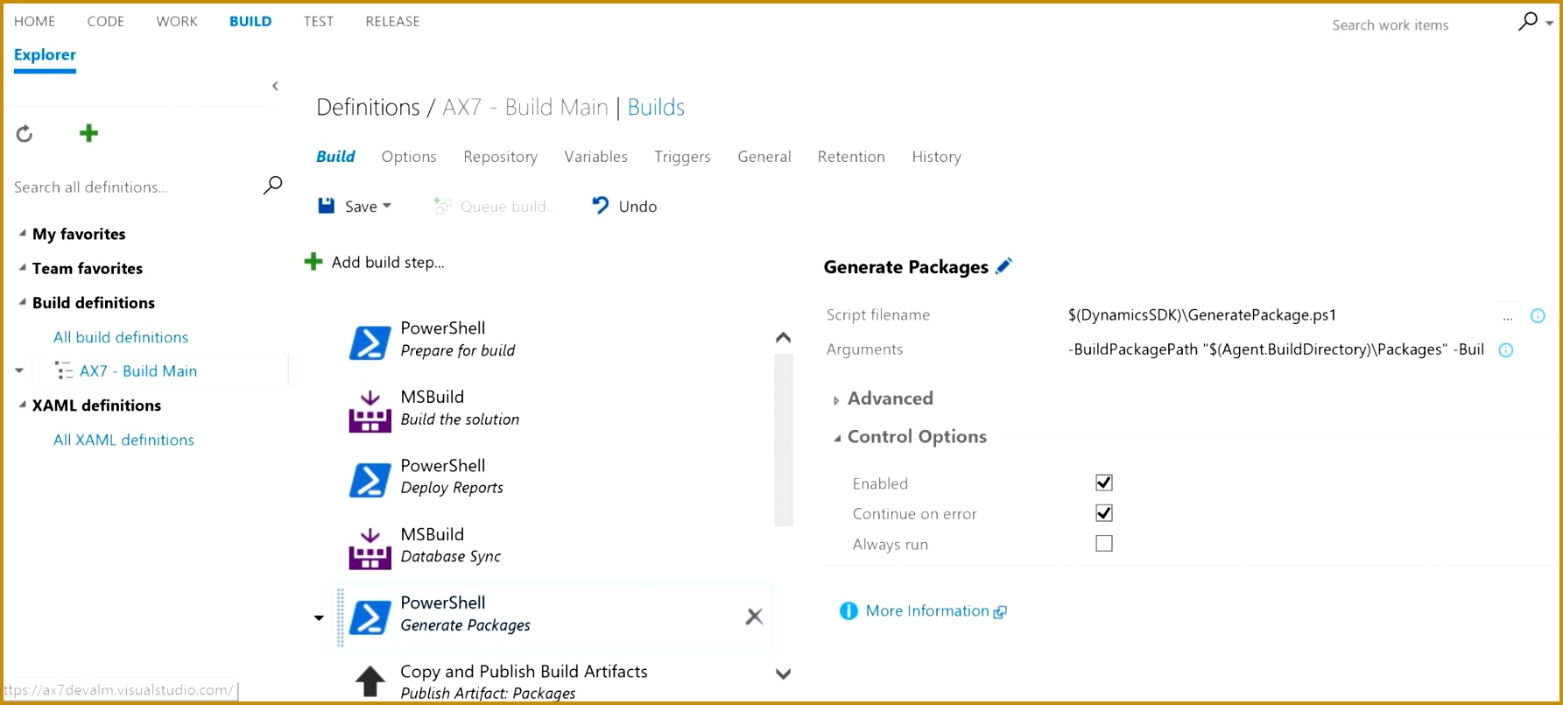Click the Undo arrow icon
Viewport: 1563px width, 705px height.
tap(600, 205)
